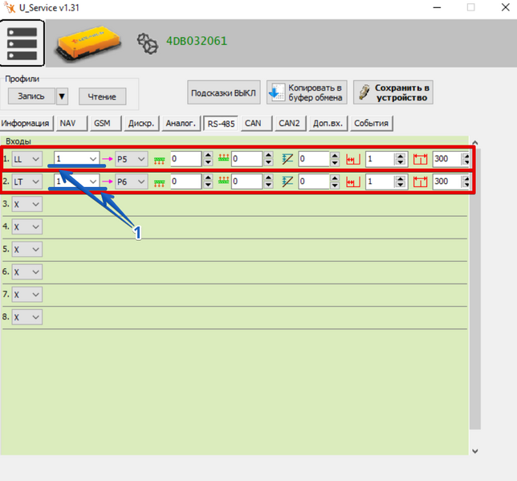This screenshot has width=517, height=481.
Task: Open the row 8 type dropdown
Action: (x=27, y=317)
